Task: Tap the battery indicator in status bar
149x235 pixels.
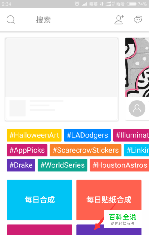Action: point(132,4)
